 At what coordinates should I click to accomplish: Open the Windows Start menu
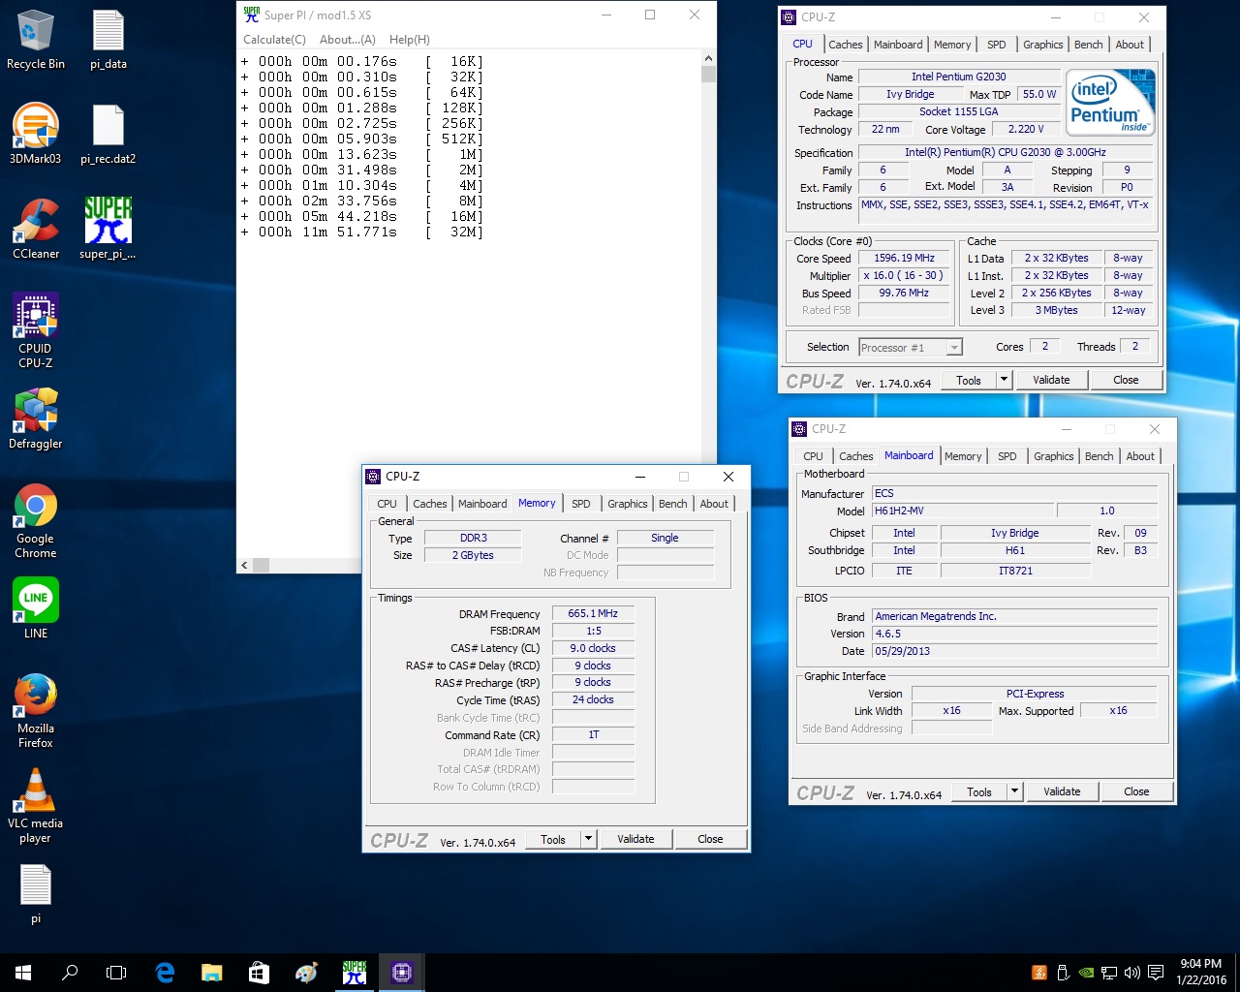[x=23, y=972]
